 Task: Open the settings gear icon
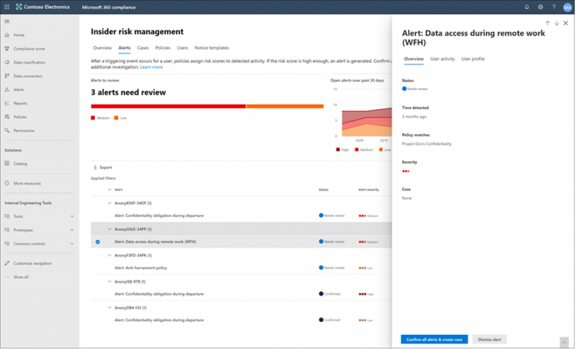coord(541,7)
